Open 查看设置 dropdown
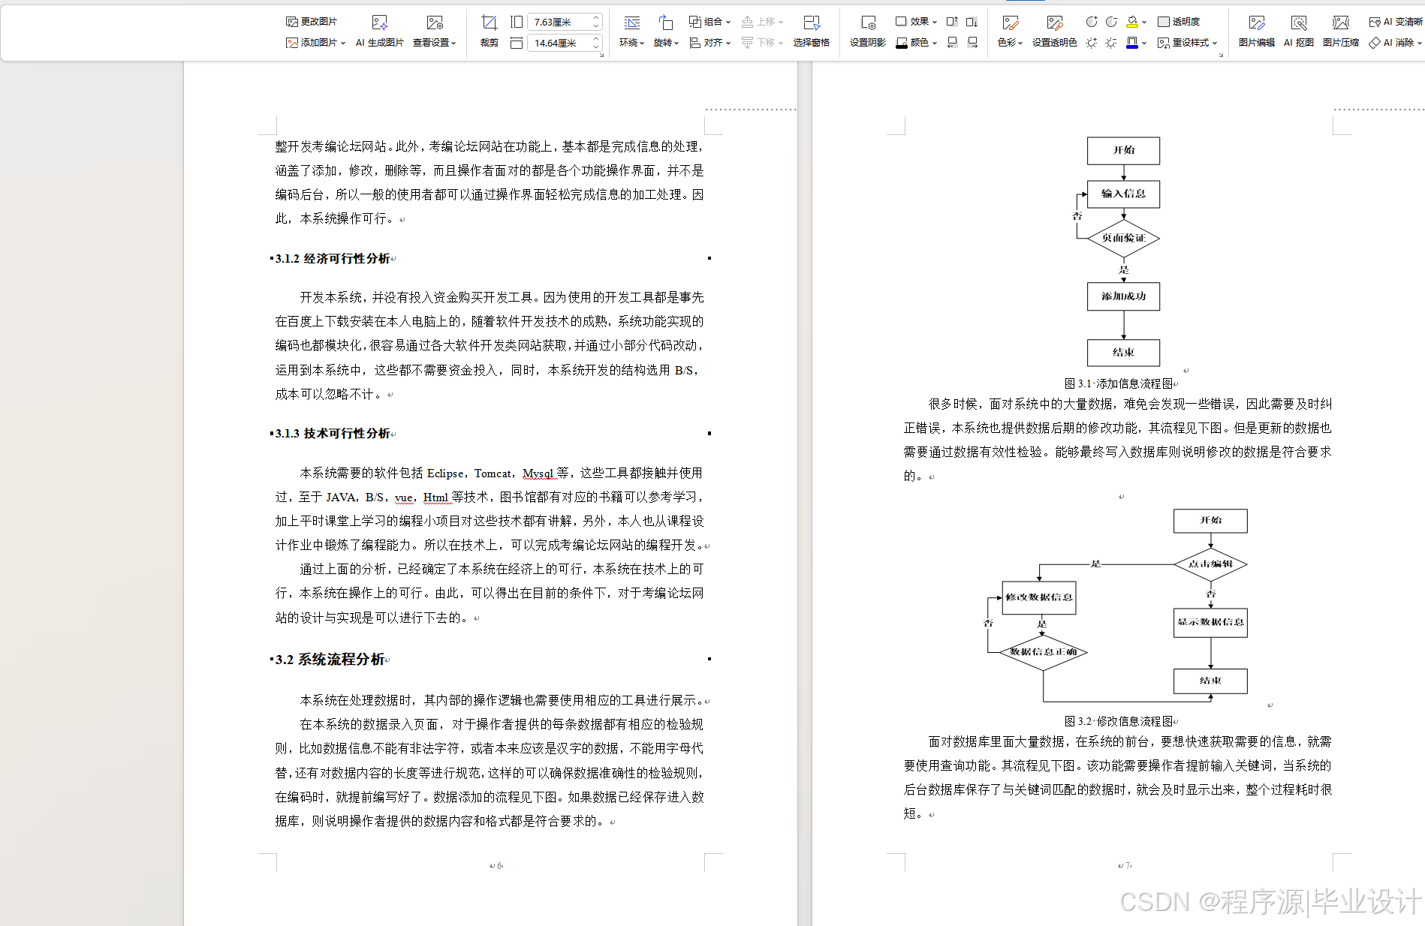This screenshot has width=1425, height=926. pyautogui.click(x=434, y=43)
